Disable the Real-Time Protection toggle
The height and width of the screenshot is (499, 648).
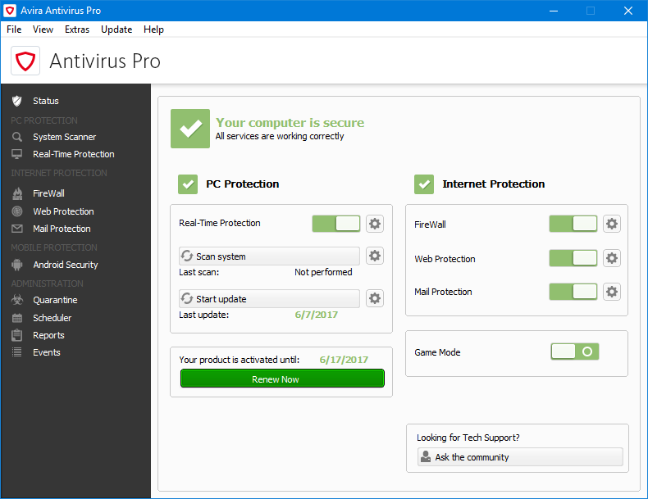tap(336, 224)
